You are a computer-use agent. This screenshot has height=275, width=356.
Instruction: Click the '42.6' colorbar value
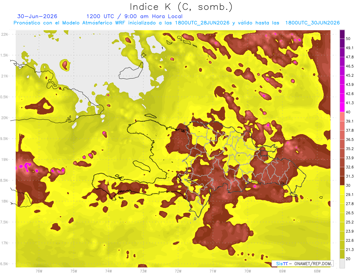tap(349, 94)
